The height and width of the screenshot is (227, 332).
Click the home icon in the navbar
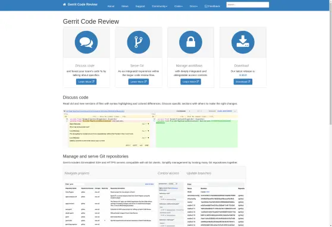(x=64, y=4)
